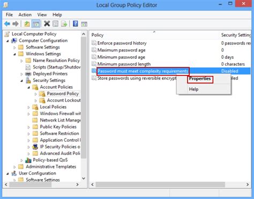Image resolution: width=254 pixels, height=199 pixels.
Task: Click the Scripts (Startup/Shutdown) document icon
Action: pyautogui.click(x=28, y=67)
